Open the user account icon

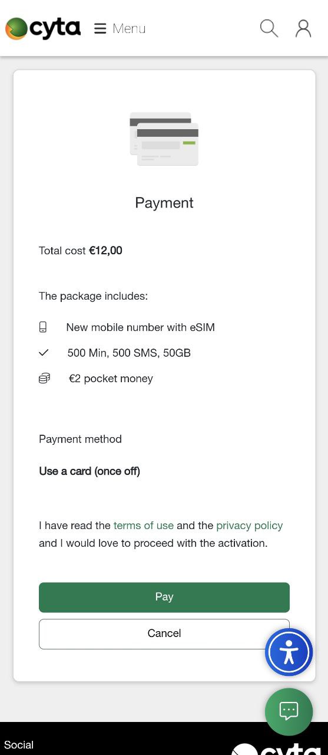pyautogui.click(x=303, y=28)
